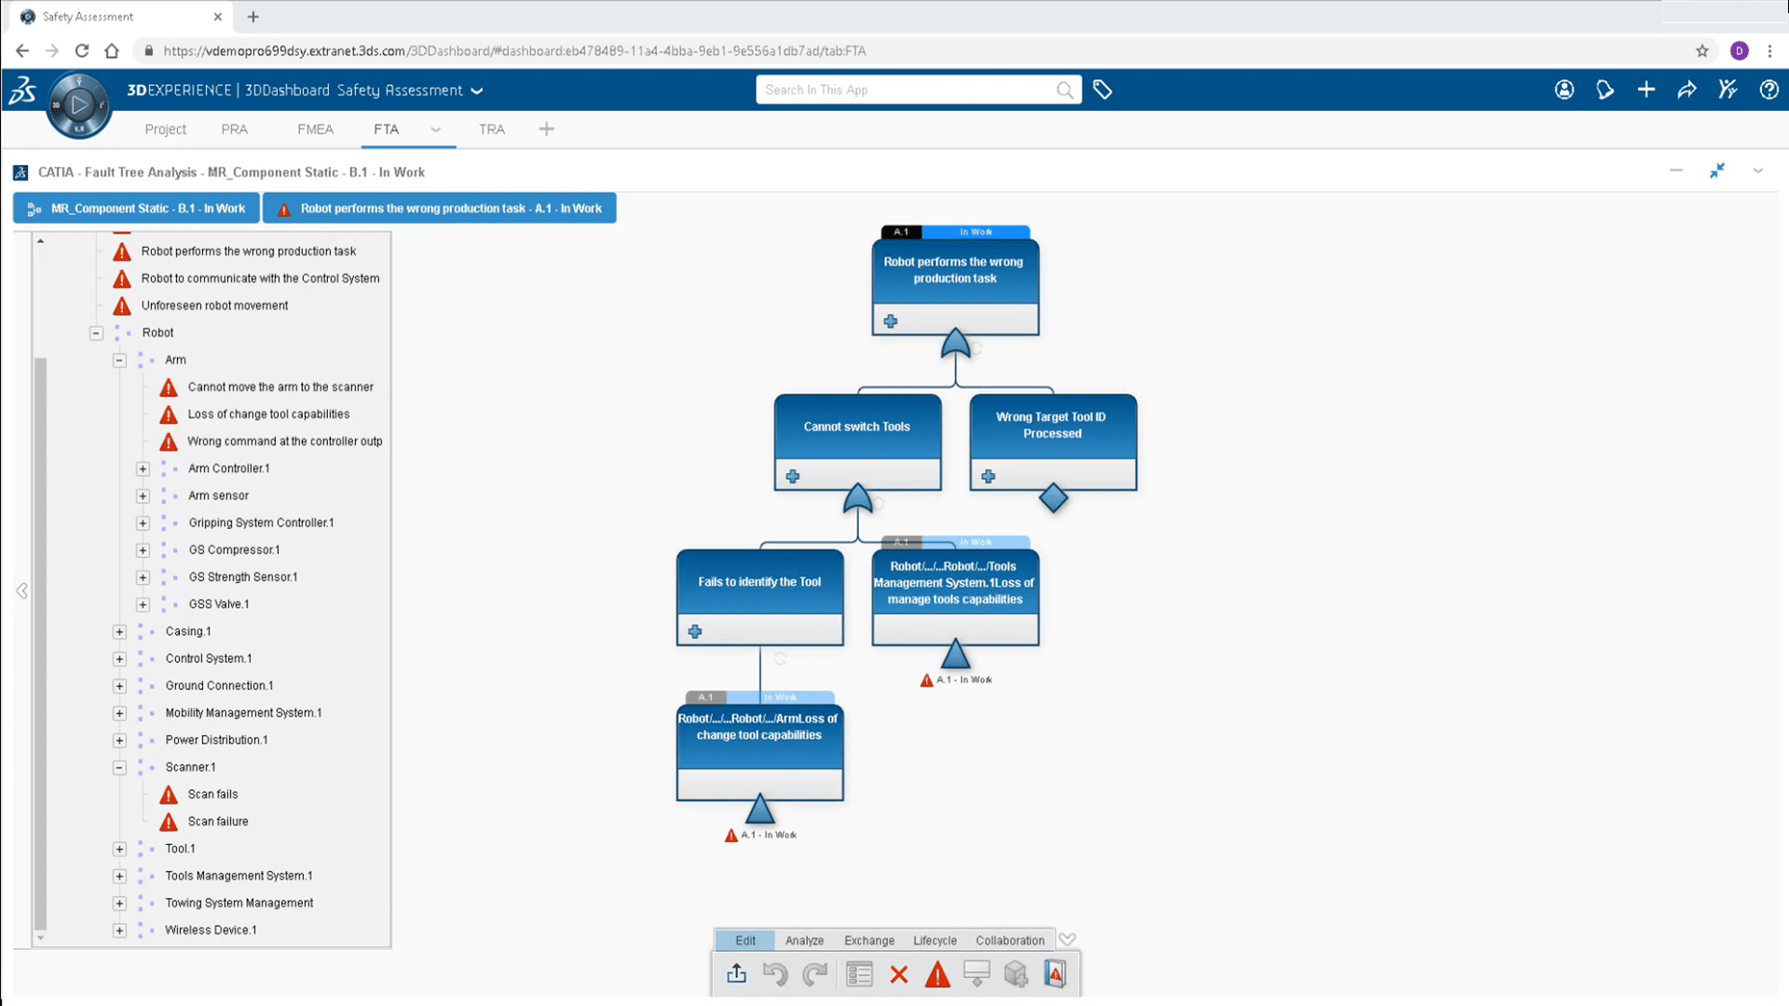
Task: Click the red X delete icon in toolbar
Action: [898, 974]
